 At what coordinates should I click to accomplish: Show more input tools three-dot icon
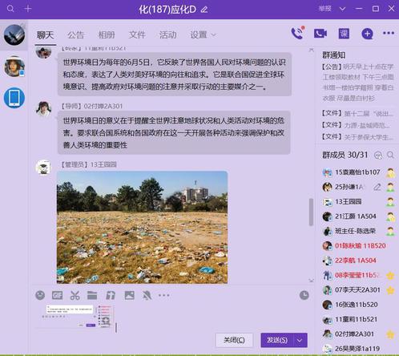click(x=163, y=295)
